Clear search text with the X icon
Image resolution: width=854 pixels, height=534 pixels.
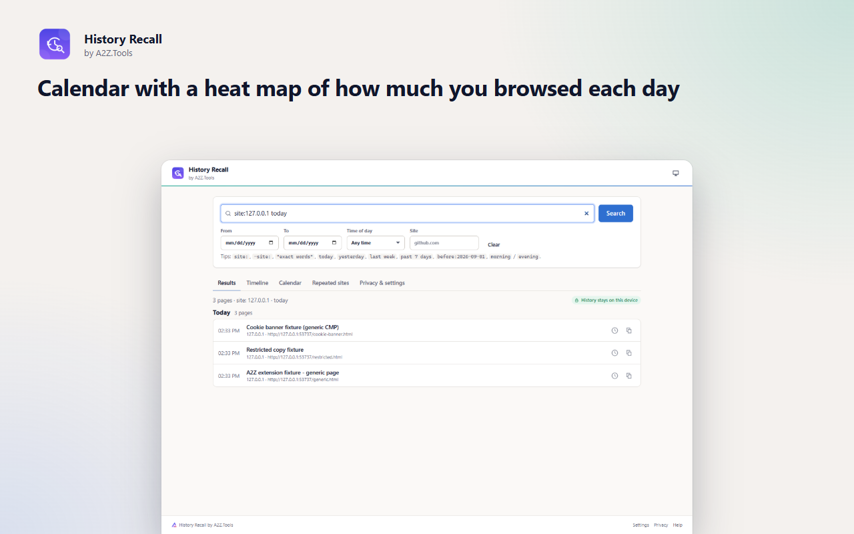(x=586, y=214)
